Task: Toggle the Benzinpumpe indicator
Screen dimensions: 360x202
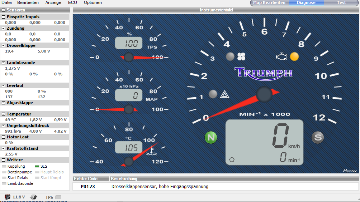Action: pyautogui.click(x=4, y=172)
